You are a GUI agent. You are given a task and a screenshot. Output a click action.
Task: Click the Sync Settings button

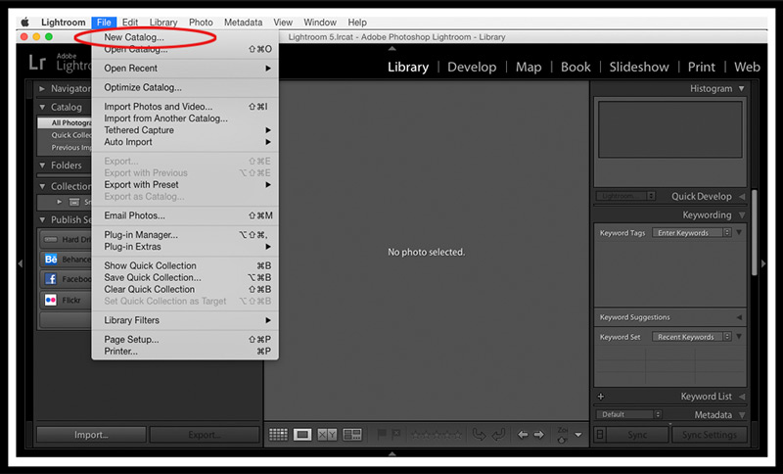click(709, 435)
